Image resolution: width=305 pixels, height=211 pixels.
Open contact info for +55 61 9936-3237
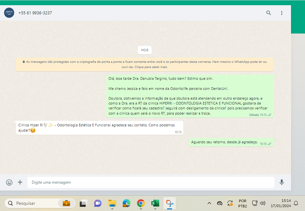click(x=35, y=13)
